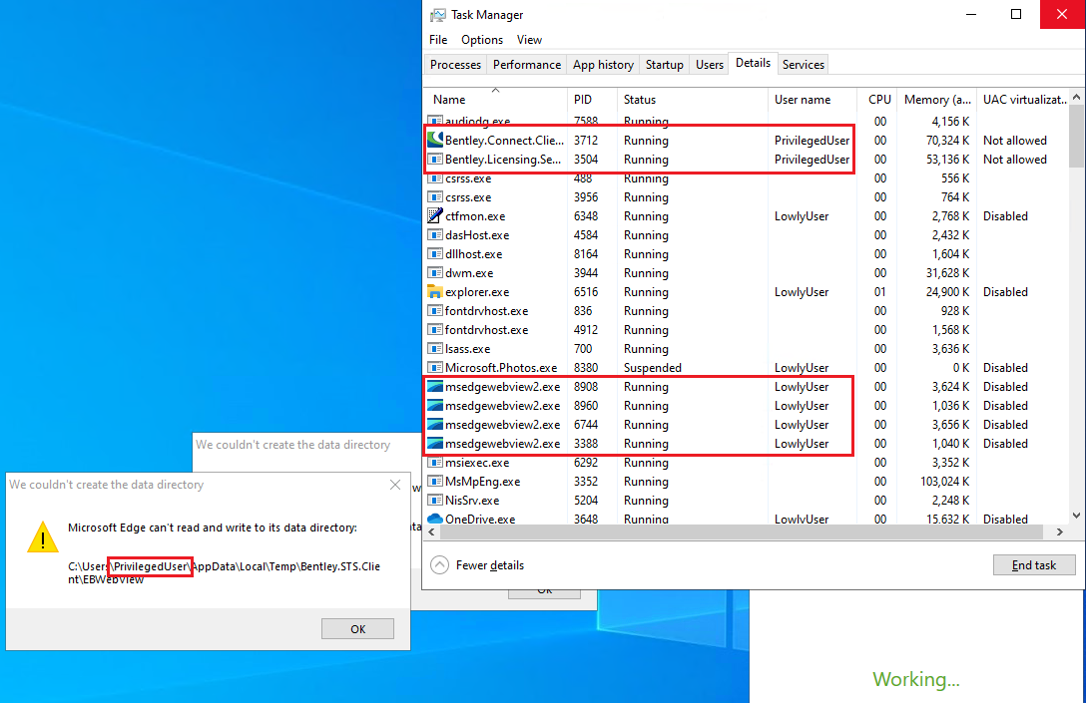Click the NisSrv.exe process icon

(x=435, y=500)
